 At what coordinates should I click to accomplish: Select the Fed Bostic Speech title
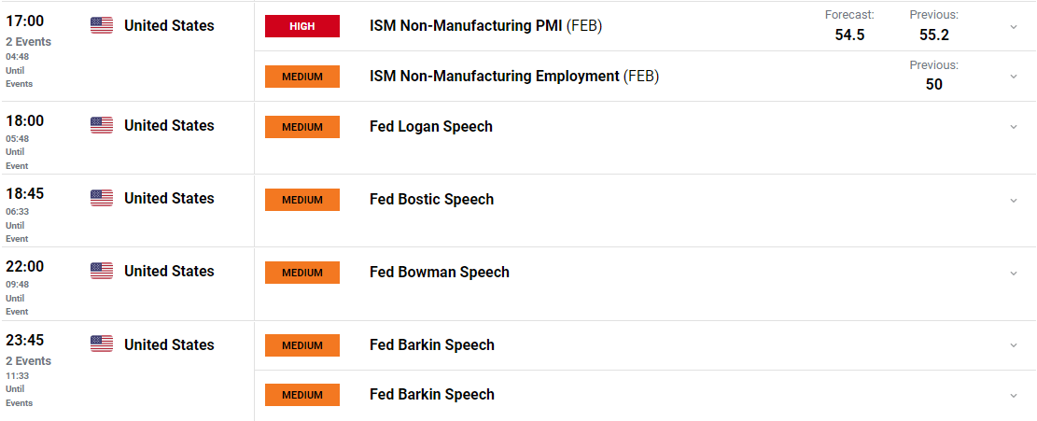[432, 200]
